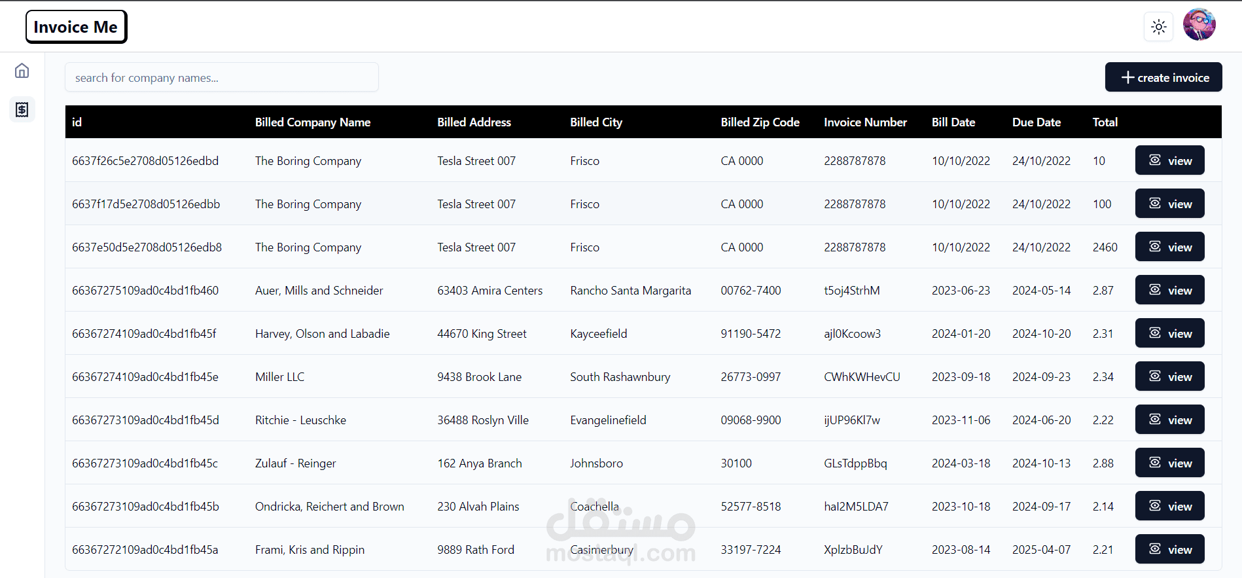The width and height of the screenshot is (1242, 578).
Task: View the Auer, Mills and Schneider invoice
Action: click(1169, 290)
